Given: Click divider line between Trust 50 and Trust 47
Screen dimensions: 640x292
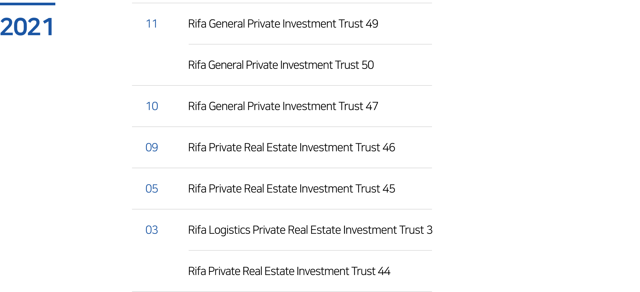Looking at the screenshot, I should tap(282, 85).
